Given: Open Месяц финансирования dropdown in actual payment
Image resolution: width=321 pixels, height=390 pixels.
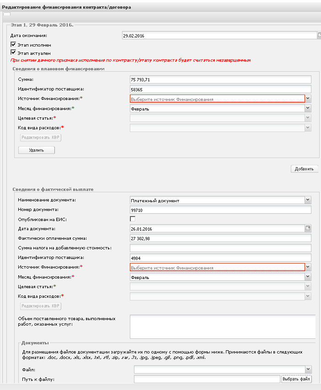Looking at the screenshot, I should 308,277.
